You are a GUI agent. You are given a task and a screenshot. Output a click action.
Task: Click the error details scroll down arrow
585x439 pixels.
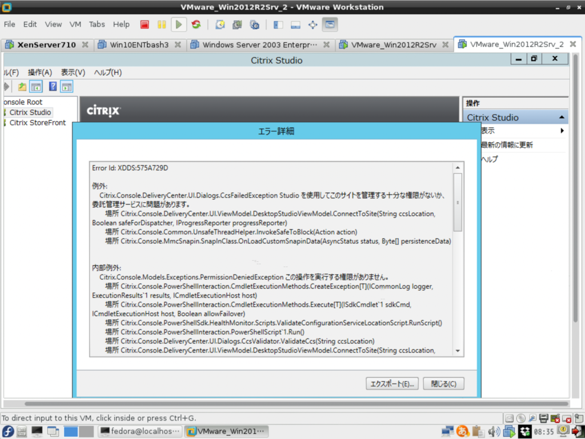click(458, 351)
